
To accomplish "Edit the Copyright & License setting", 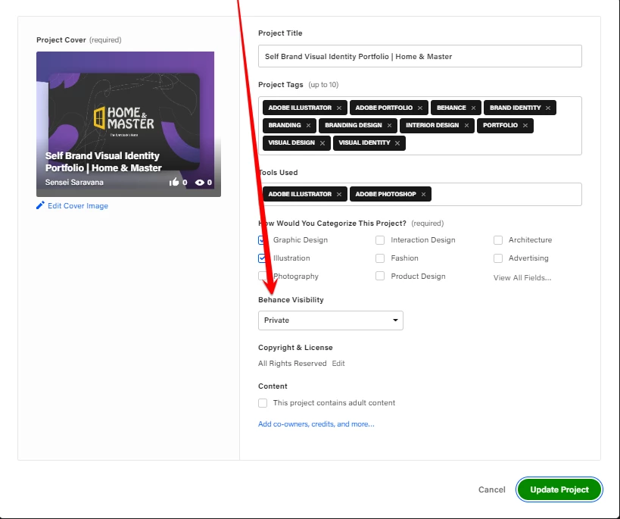I will click(338, 364).
